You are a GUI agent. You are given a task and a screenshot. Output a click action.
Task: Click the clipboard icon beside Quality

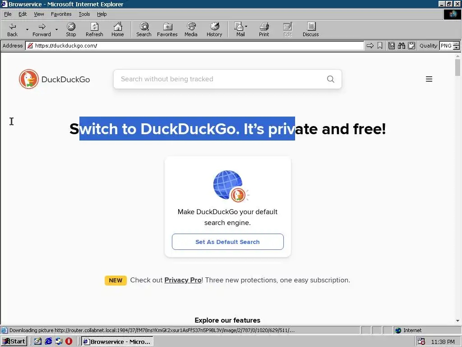pos(411,46)
